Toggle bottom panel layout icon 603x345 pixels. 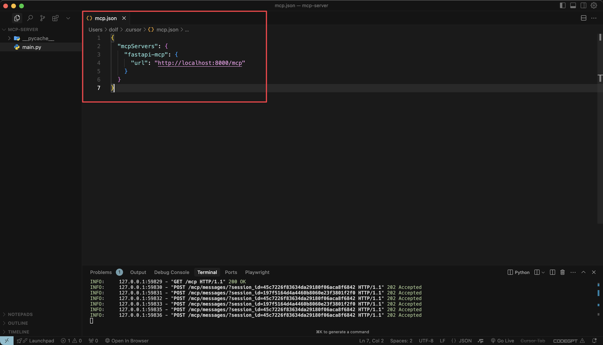click(x=573, y=6)
